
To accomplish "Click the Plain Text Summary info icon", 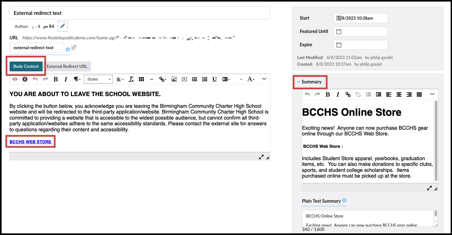I will [x=345, y=201].
